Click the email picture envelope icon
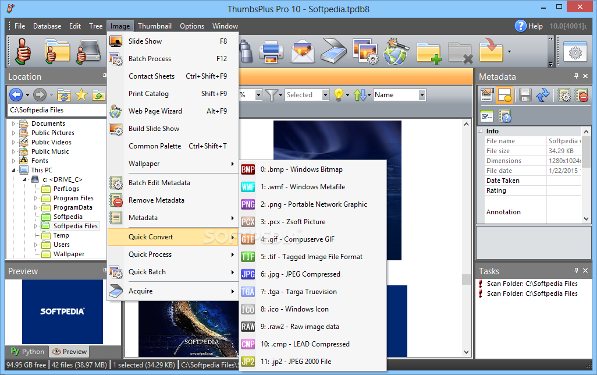597x375 pixels. point(303,51)
